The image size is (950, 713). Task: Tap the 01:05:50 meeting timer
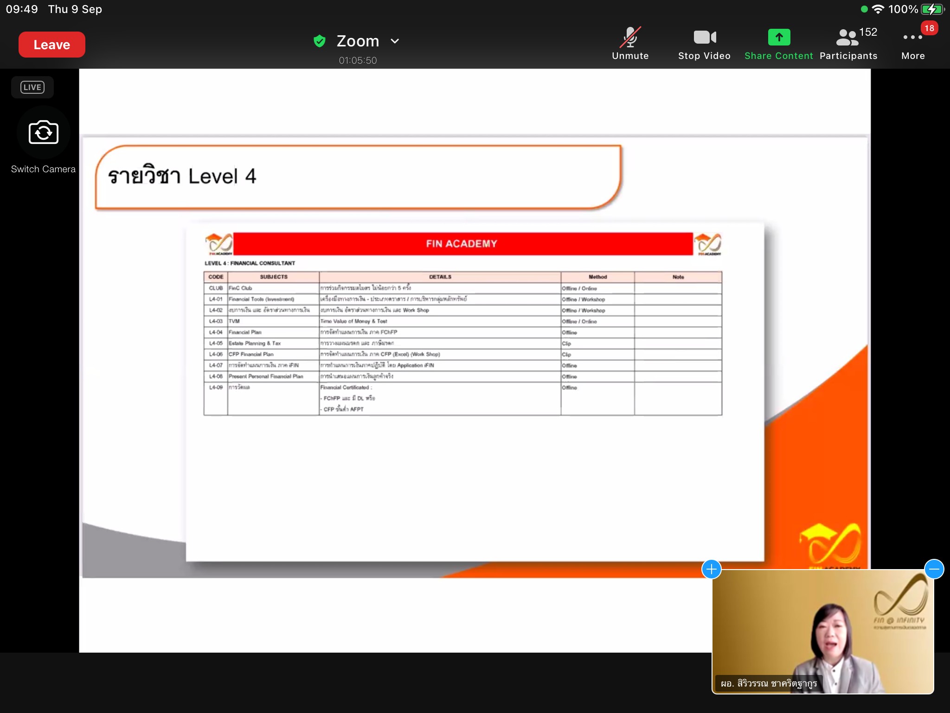pos(358,60)
